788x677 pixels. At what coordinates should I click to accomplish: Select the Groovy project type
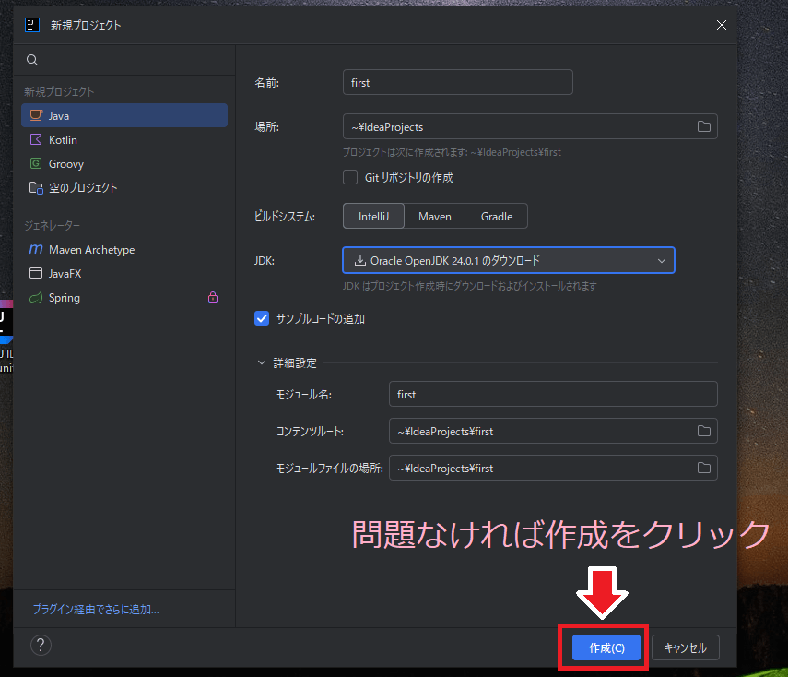(124, 164)
